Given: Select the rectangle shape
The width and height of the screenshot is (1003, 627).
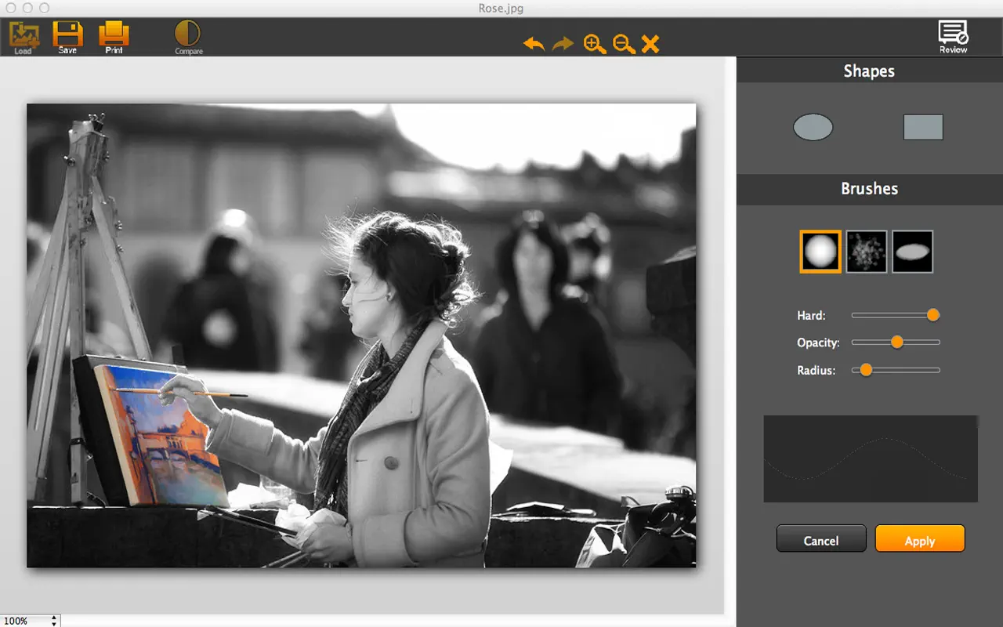Looking at the screenshot, I should click(x=923, y=126).
